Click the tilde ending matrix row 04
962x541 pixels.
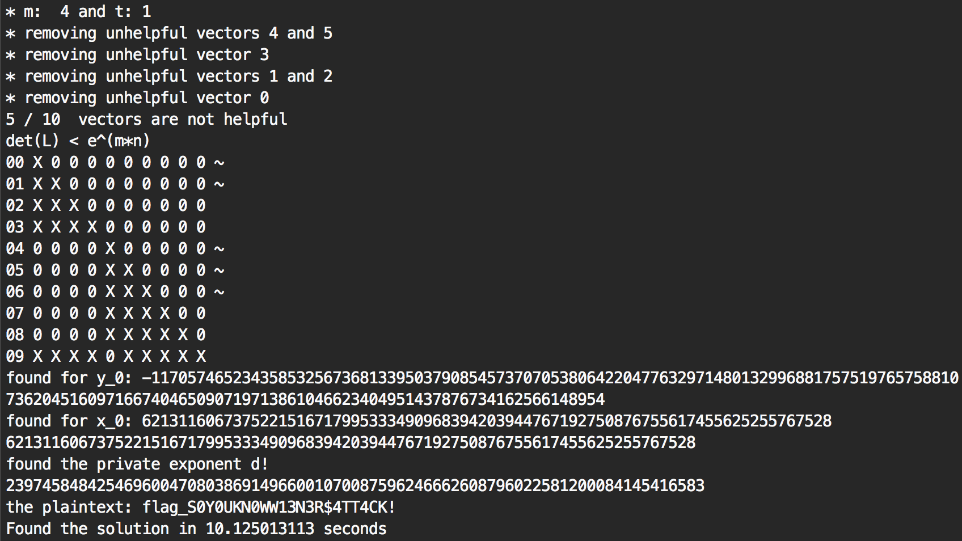[219, 248]
